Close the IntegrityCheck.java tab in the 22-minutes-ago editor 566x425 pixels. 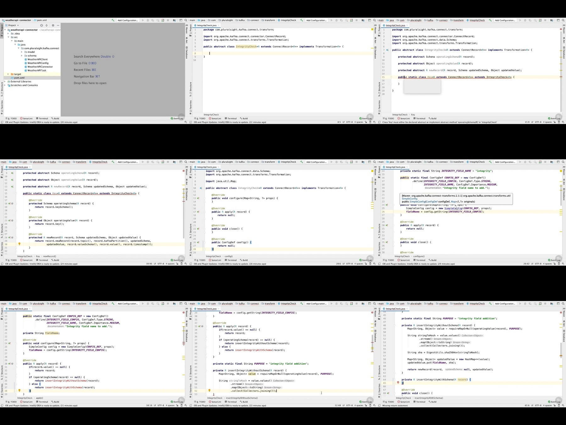[219, 25]
